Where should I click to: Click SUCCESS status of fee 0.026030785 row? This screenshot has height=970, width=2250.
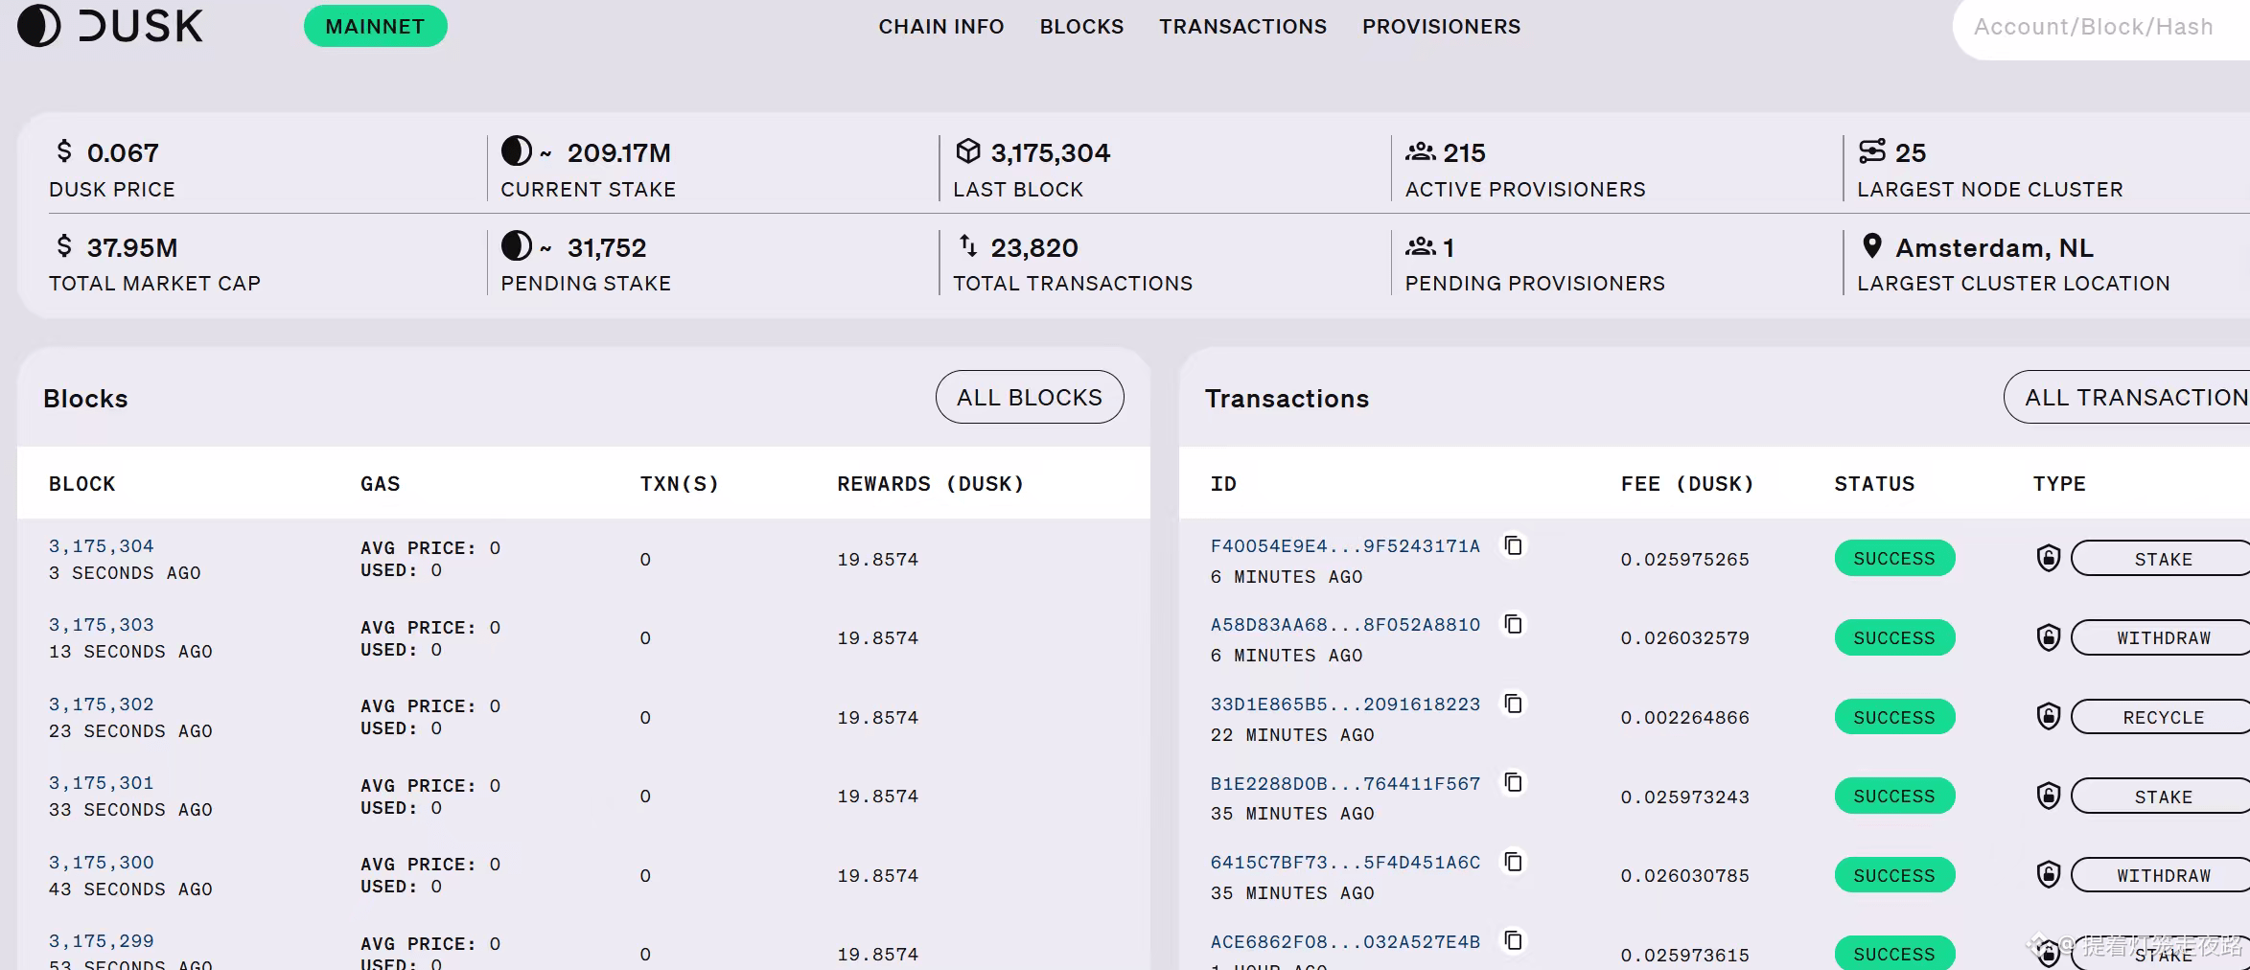coord(1894,875)
